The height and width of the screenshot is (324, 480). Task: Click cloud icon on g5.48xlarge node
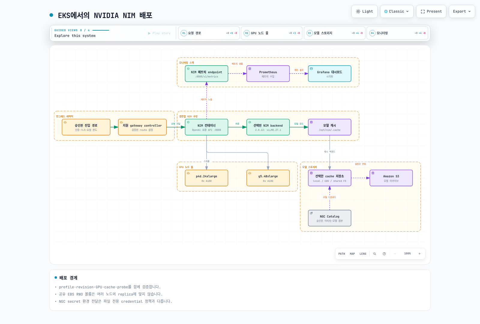pyautogui.click(x=250, y=173)
